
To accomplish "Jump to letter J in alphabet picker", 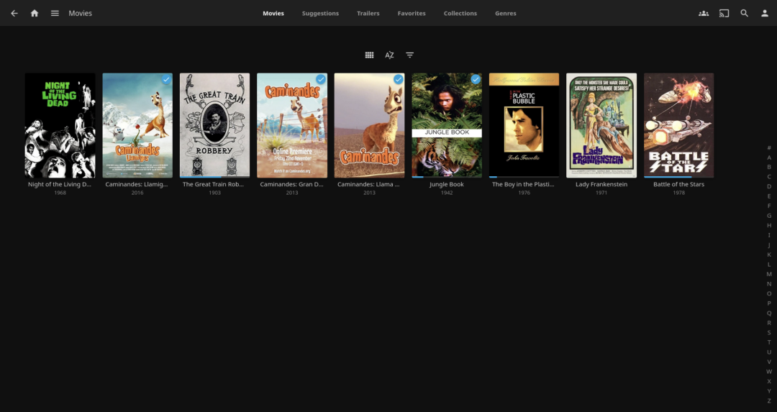I will (x=769, y=244).
